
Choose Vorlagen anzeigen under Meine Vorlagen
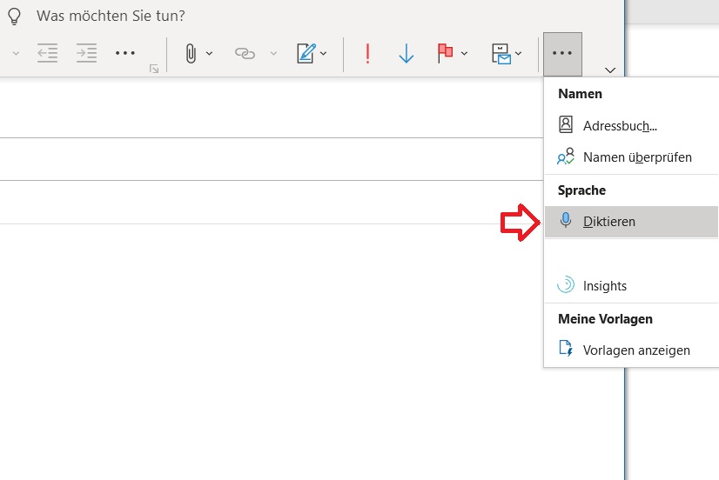[x=631, y=350]
